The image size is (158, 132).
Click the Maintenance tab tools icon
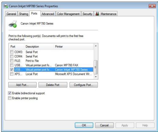click(x=97, y=14)
